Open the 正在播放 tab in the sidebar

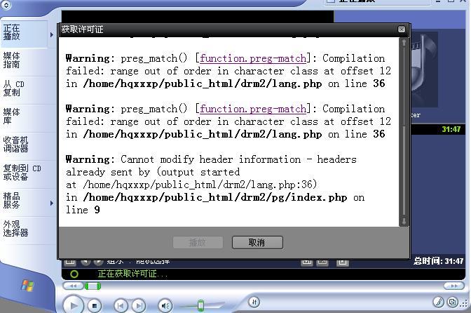[24, 33]
